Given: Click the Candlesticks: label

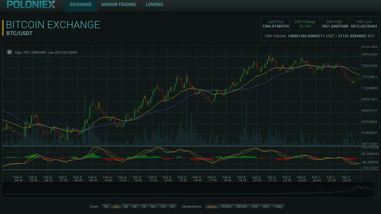Looking at the screenshot, I should pyautogui.click(x=192, y=206).
